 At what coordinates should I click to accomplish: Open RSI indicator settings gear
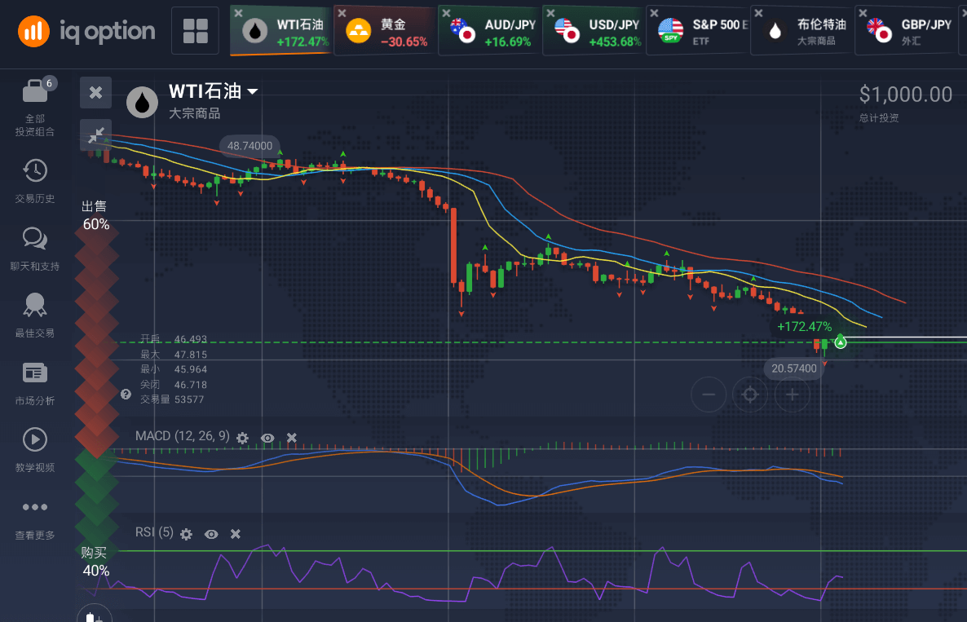pos(186,534)
